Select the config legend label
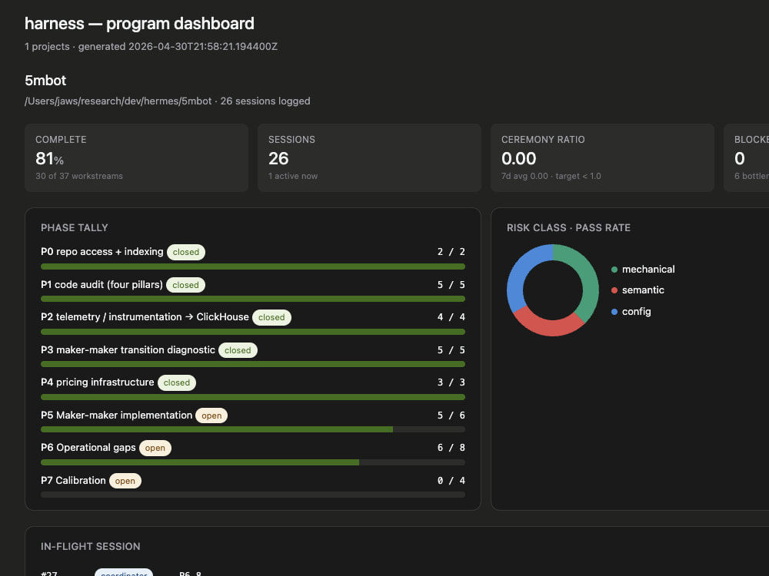Viewport: 769px width, 576px height. pyautogui.click(x=636, y=312)
